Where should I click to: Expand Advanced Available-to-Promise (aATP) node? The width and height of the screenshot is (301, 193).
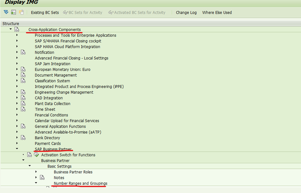pos(17,132)
